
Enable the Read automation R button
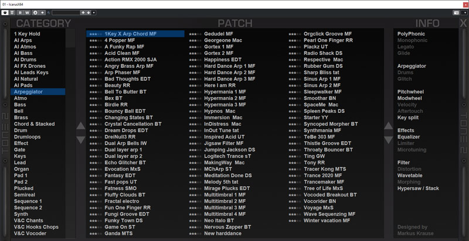tap(19, 12)
